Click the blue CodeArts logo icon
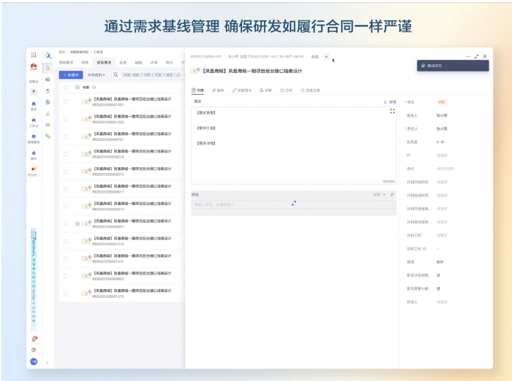Viewport: 512px width, 381px height. tap(48, 55)
